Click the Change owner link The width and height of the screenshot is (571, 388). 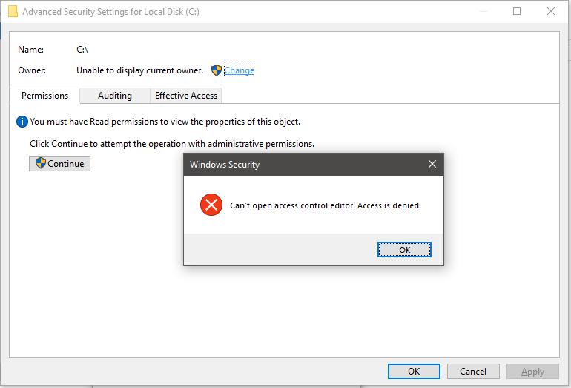tap(239, 70)
